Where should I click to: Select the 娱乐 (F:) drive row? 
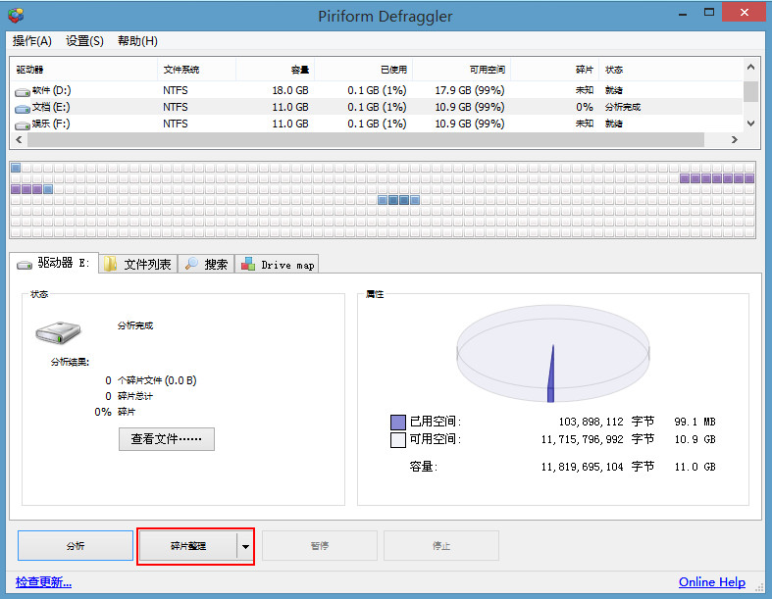[x=377, y=124]
